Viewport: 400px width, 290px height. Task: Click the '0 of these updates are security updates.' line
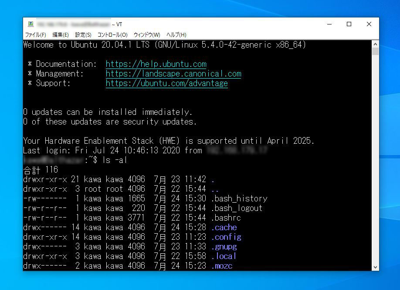pos(110,122)
